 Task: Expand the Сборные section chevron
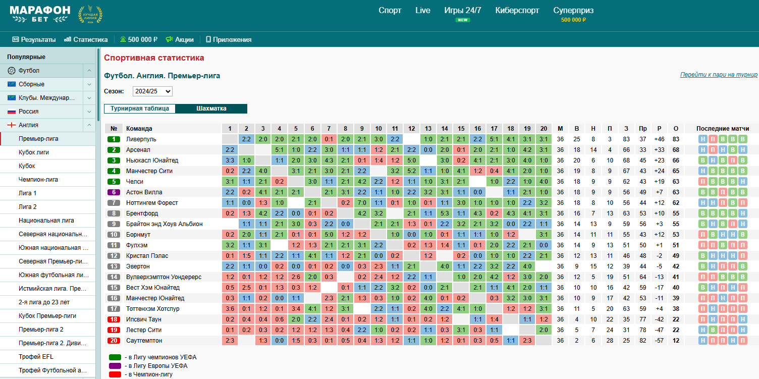(x=89, y=84)
